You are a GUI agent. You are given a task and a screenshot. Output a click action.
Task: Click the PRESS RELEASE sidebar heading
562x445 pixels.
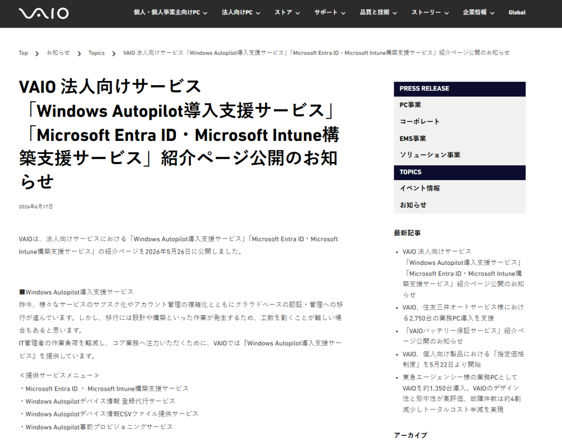point(459,89)
